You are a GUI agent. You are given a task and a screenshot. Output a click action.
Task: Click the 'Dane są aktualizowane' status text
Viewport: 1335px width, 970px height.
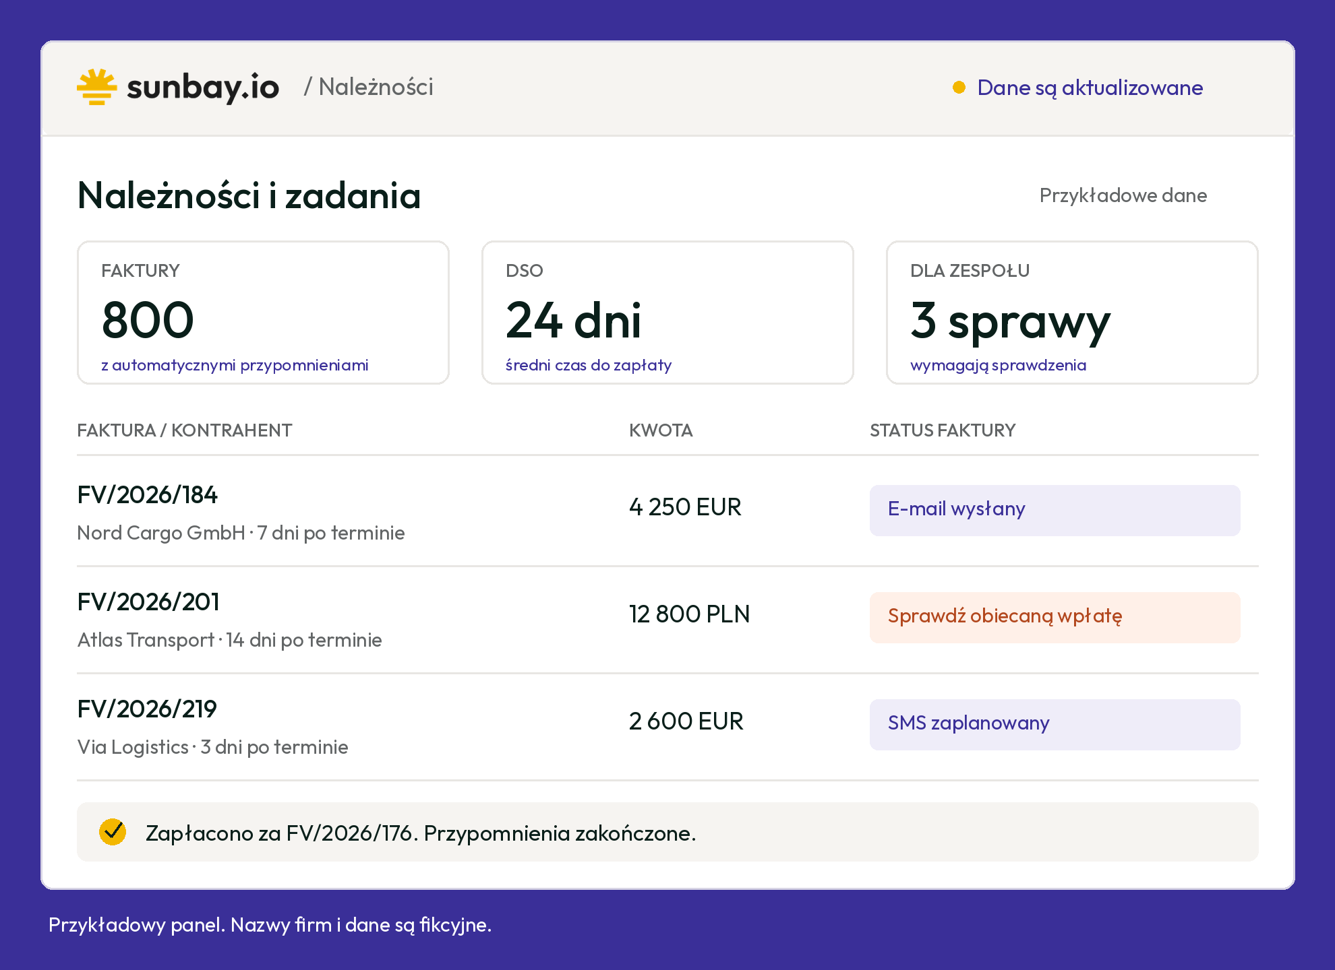tap(1090, 88)
